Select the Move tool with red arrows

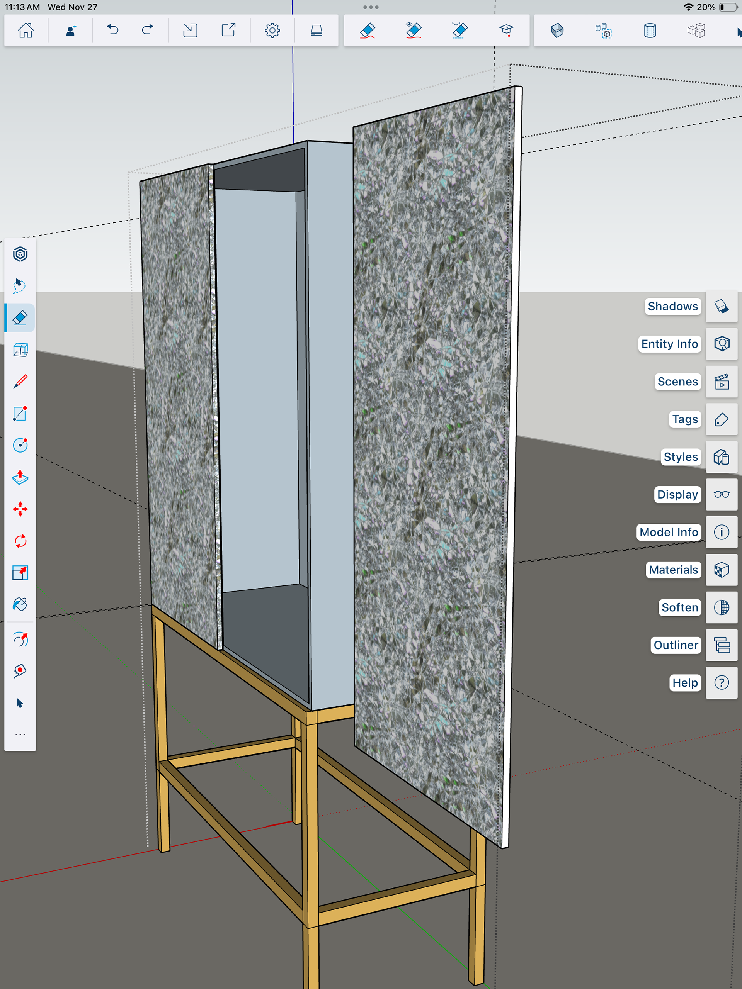point(20,509)
